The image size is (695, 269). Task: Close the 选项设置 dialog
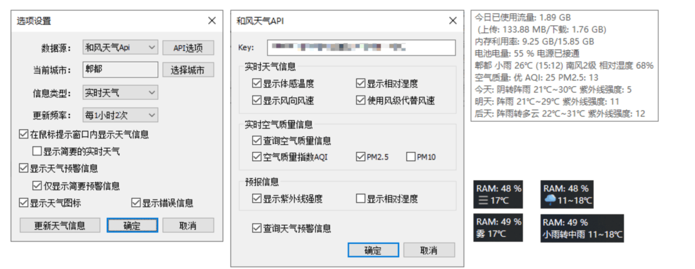click(x=212, y=21)
